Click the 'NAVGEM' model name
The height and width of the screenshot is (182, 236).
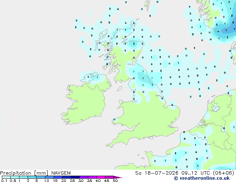point(61,173)
